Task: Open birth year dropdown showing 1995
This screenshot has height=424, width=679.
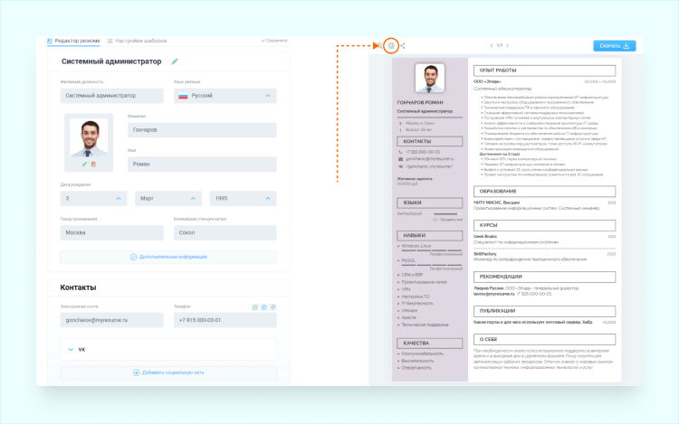Action: 243,198
